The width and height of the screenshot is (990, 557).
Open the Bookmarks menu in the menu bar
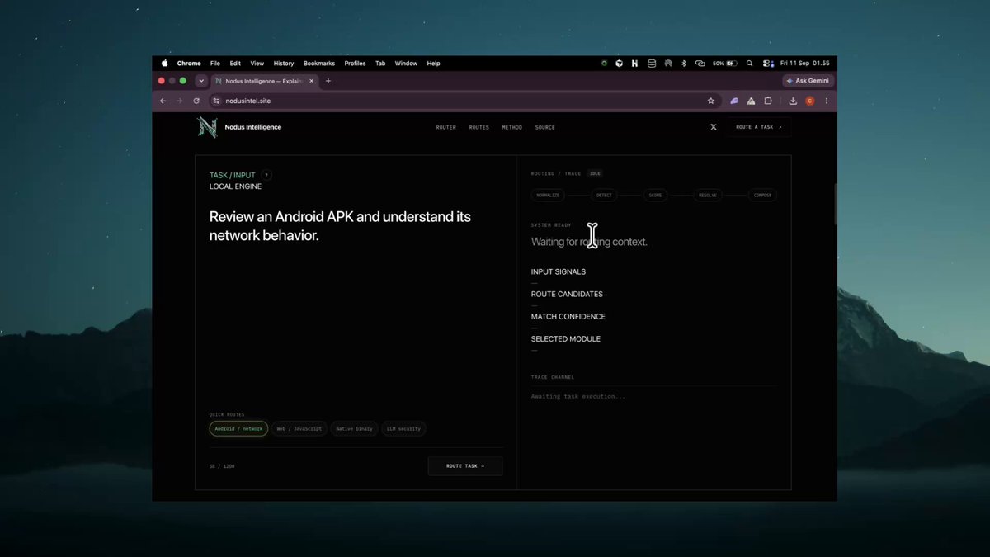[x=319, y=63]
